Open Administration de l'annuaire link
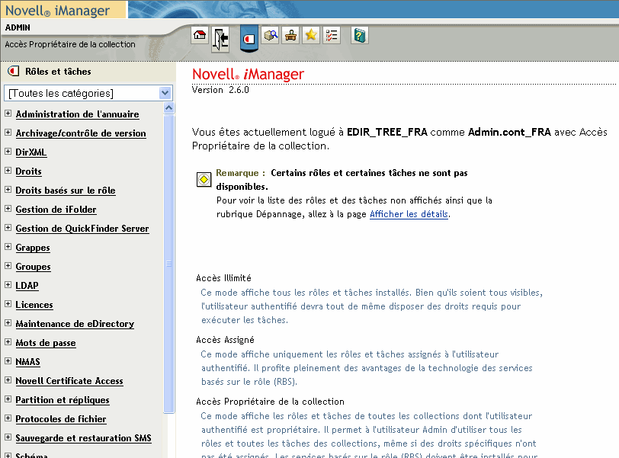 (x=78, y=114)
